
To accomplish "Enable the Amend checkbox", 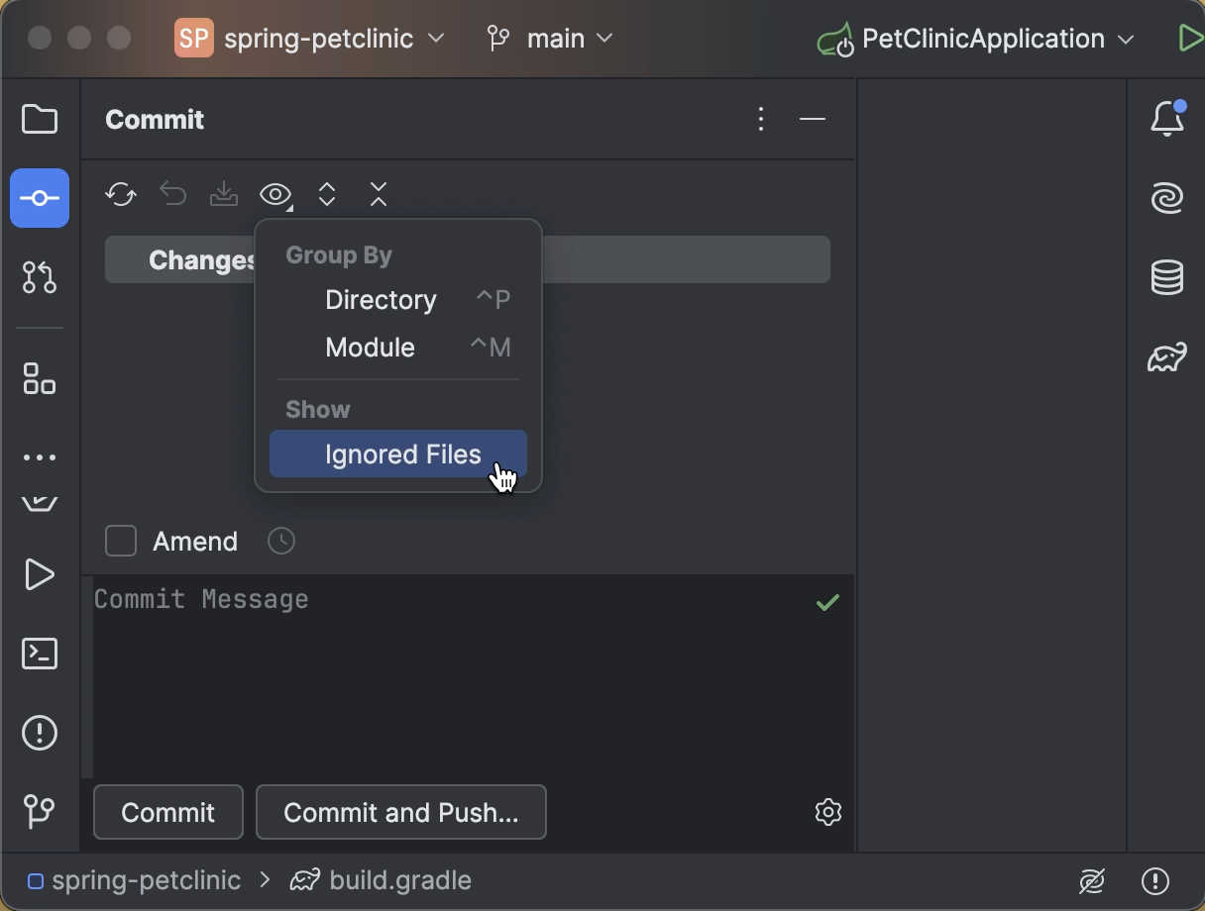I will pyautogui.click(x=120, y=541).
